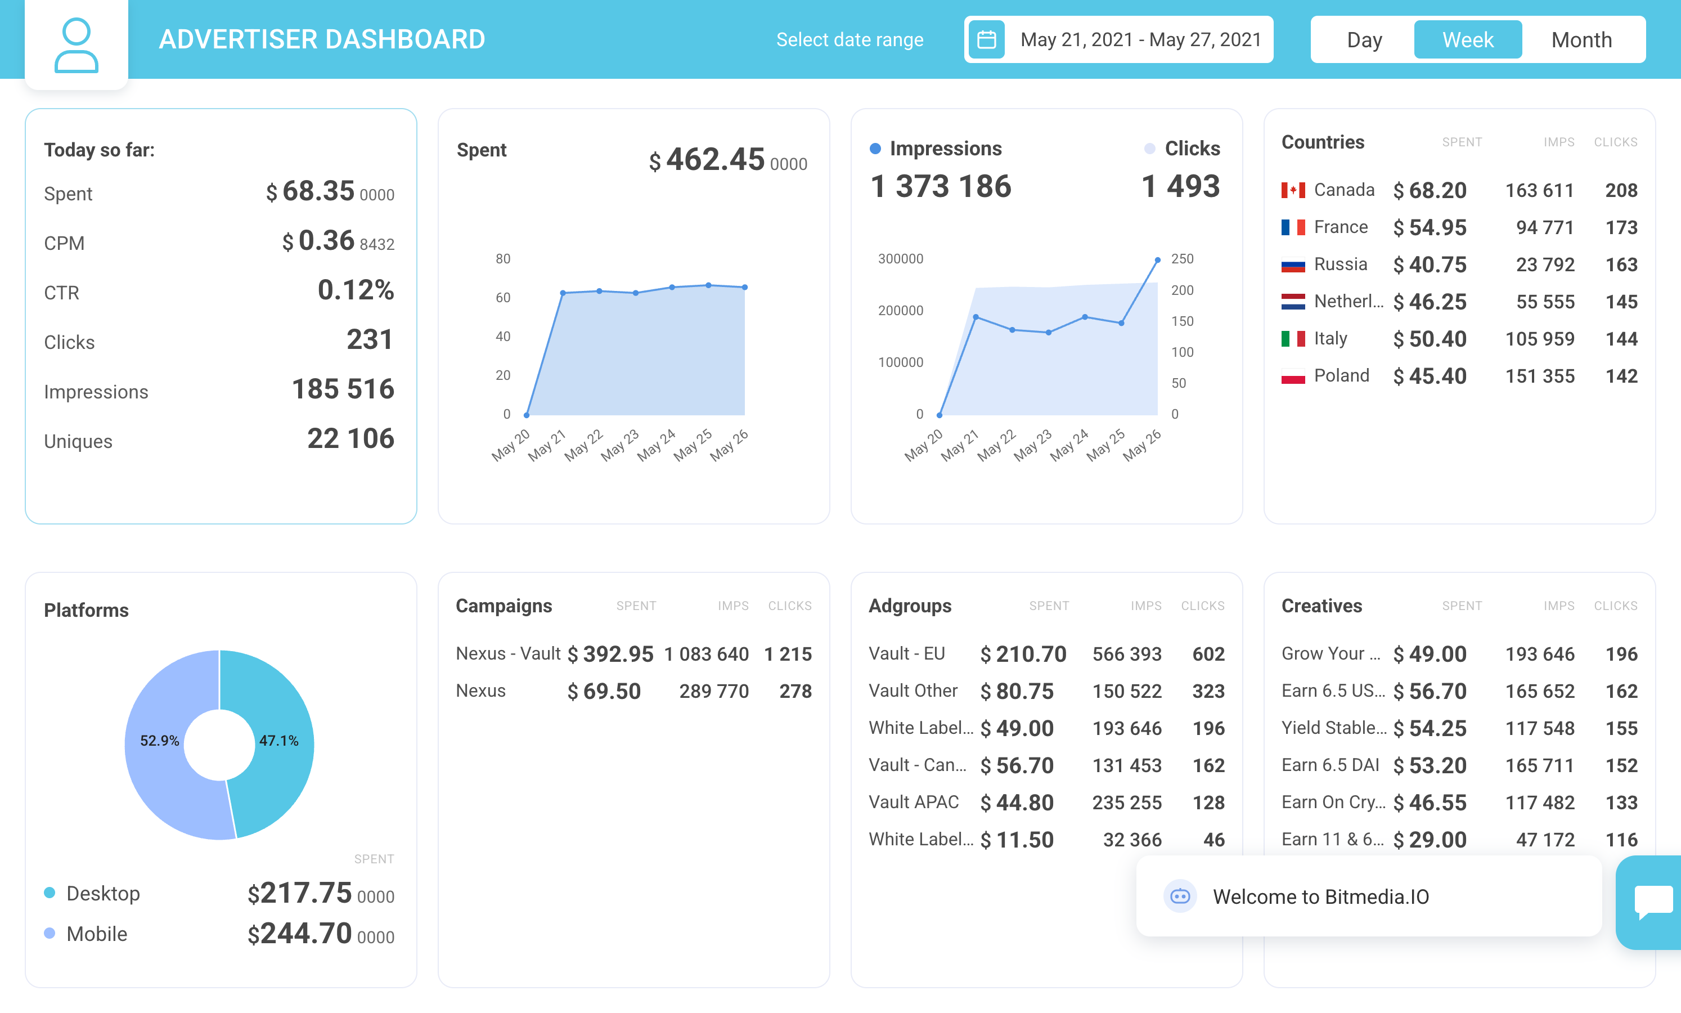Open the date range field May 21 - May 27
Screen dimensions: 1681x1013
pos(1118,39)
